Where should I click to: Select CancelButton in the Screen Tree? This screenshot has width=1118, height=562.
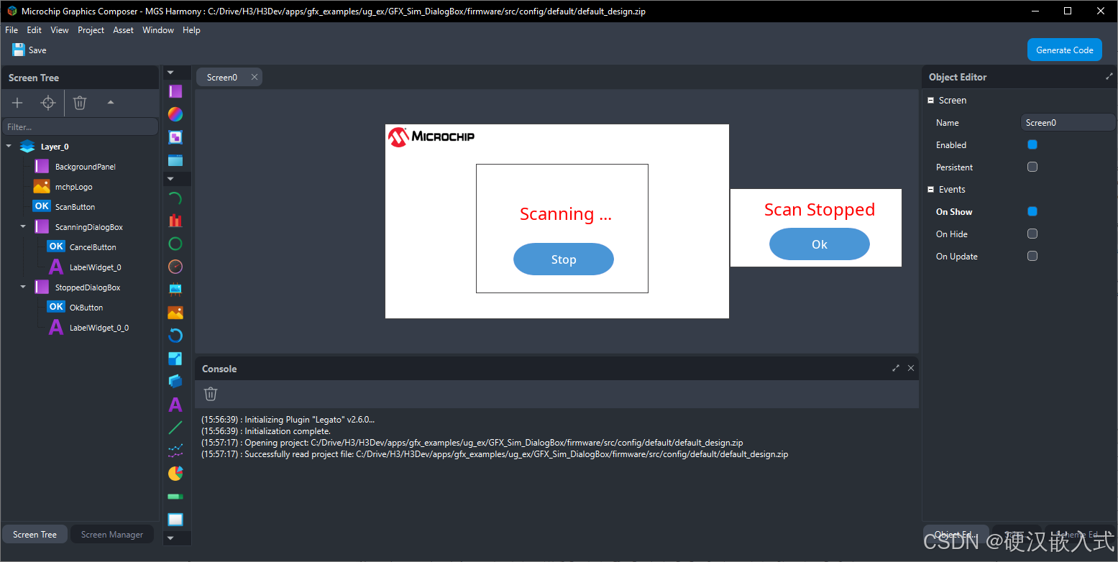(93, 247)
